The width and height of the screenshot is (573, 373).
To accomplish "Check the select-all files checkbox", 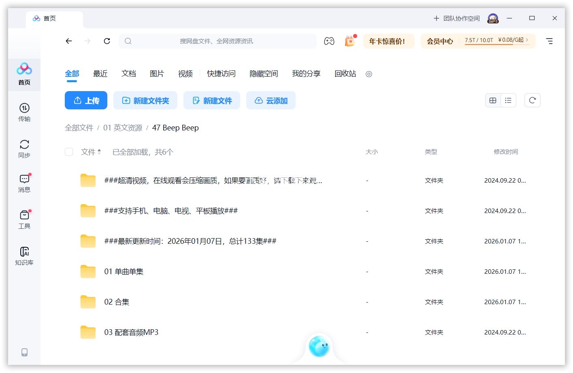I will (69, 152).
